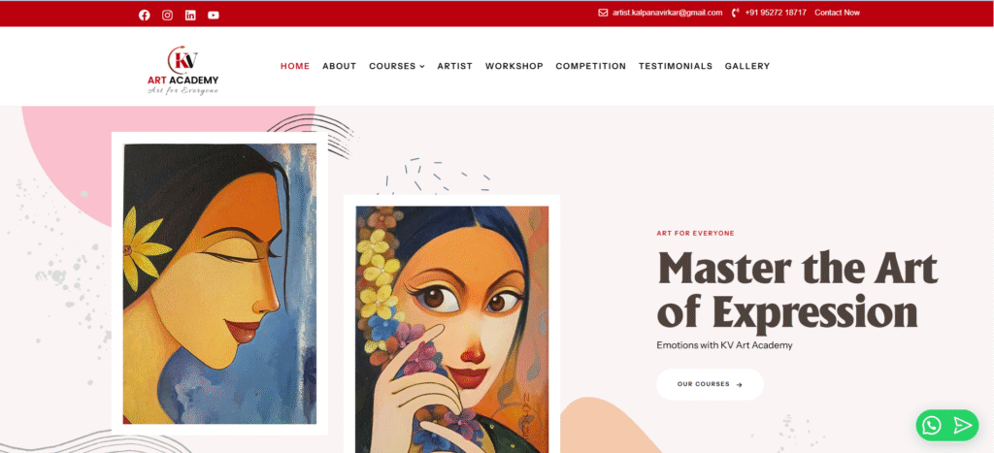Click the email envelope icon
Image resolution: width=994 pixels, height=453 pixels.
tap(603, 13)
